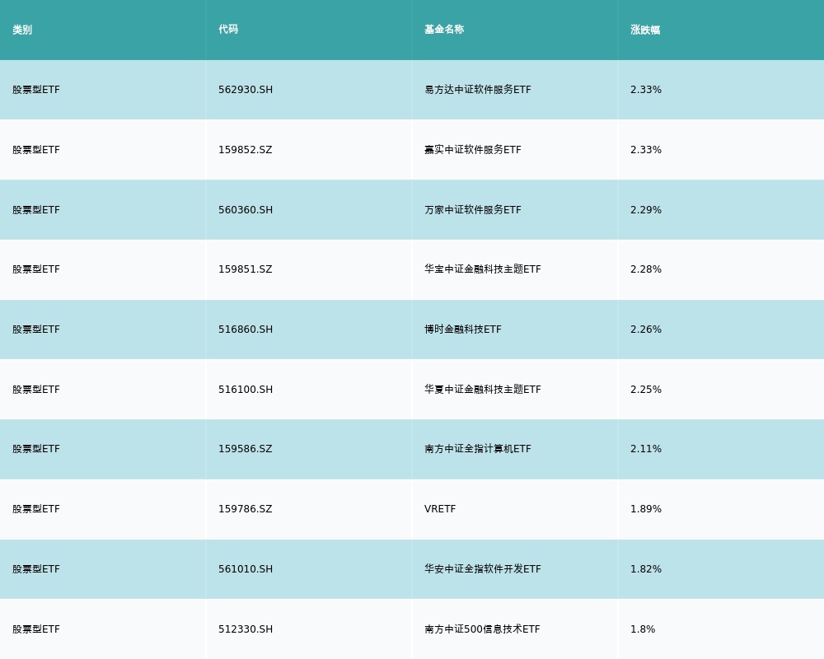Viewport: 824px width, 659px height.
Task: Sort by the 涨跌幅 column header
Action: [645, 30]
